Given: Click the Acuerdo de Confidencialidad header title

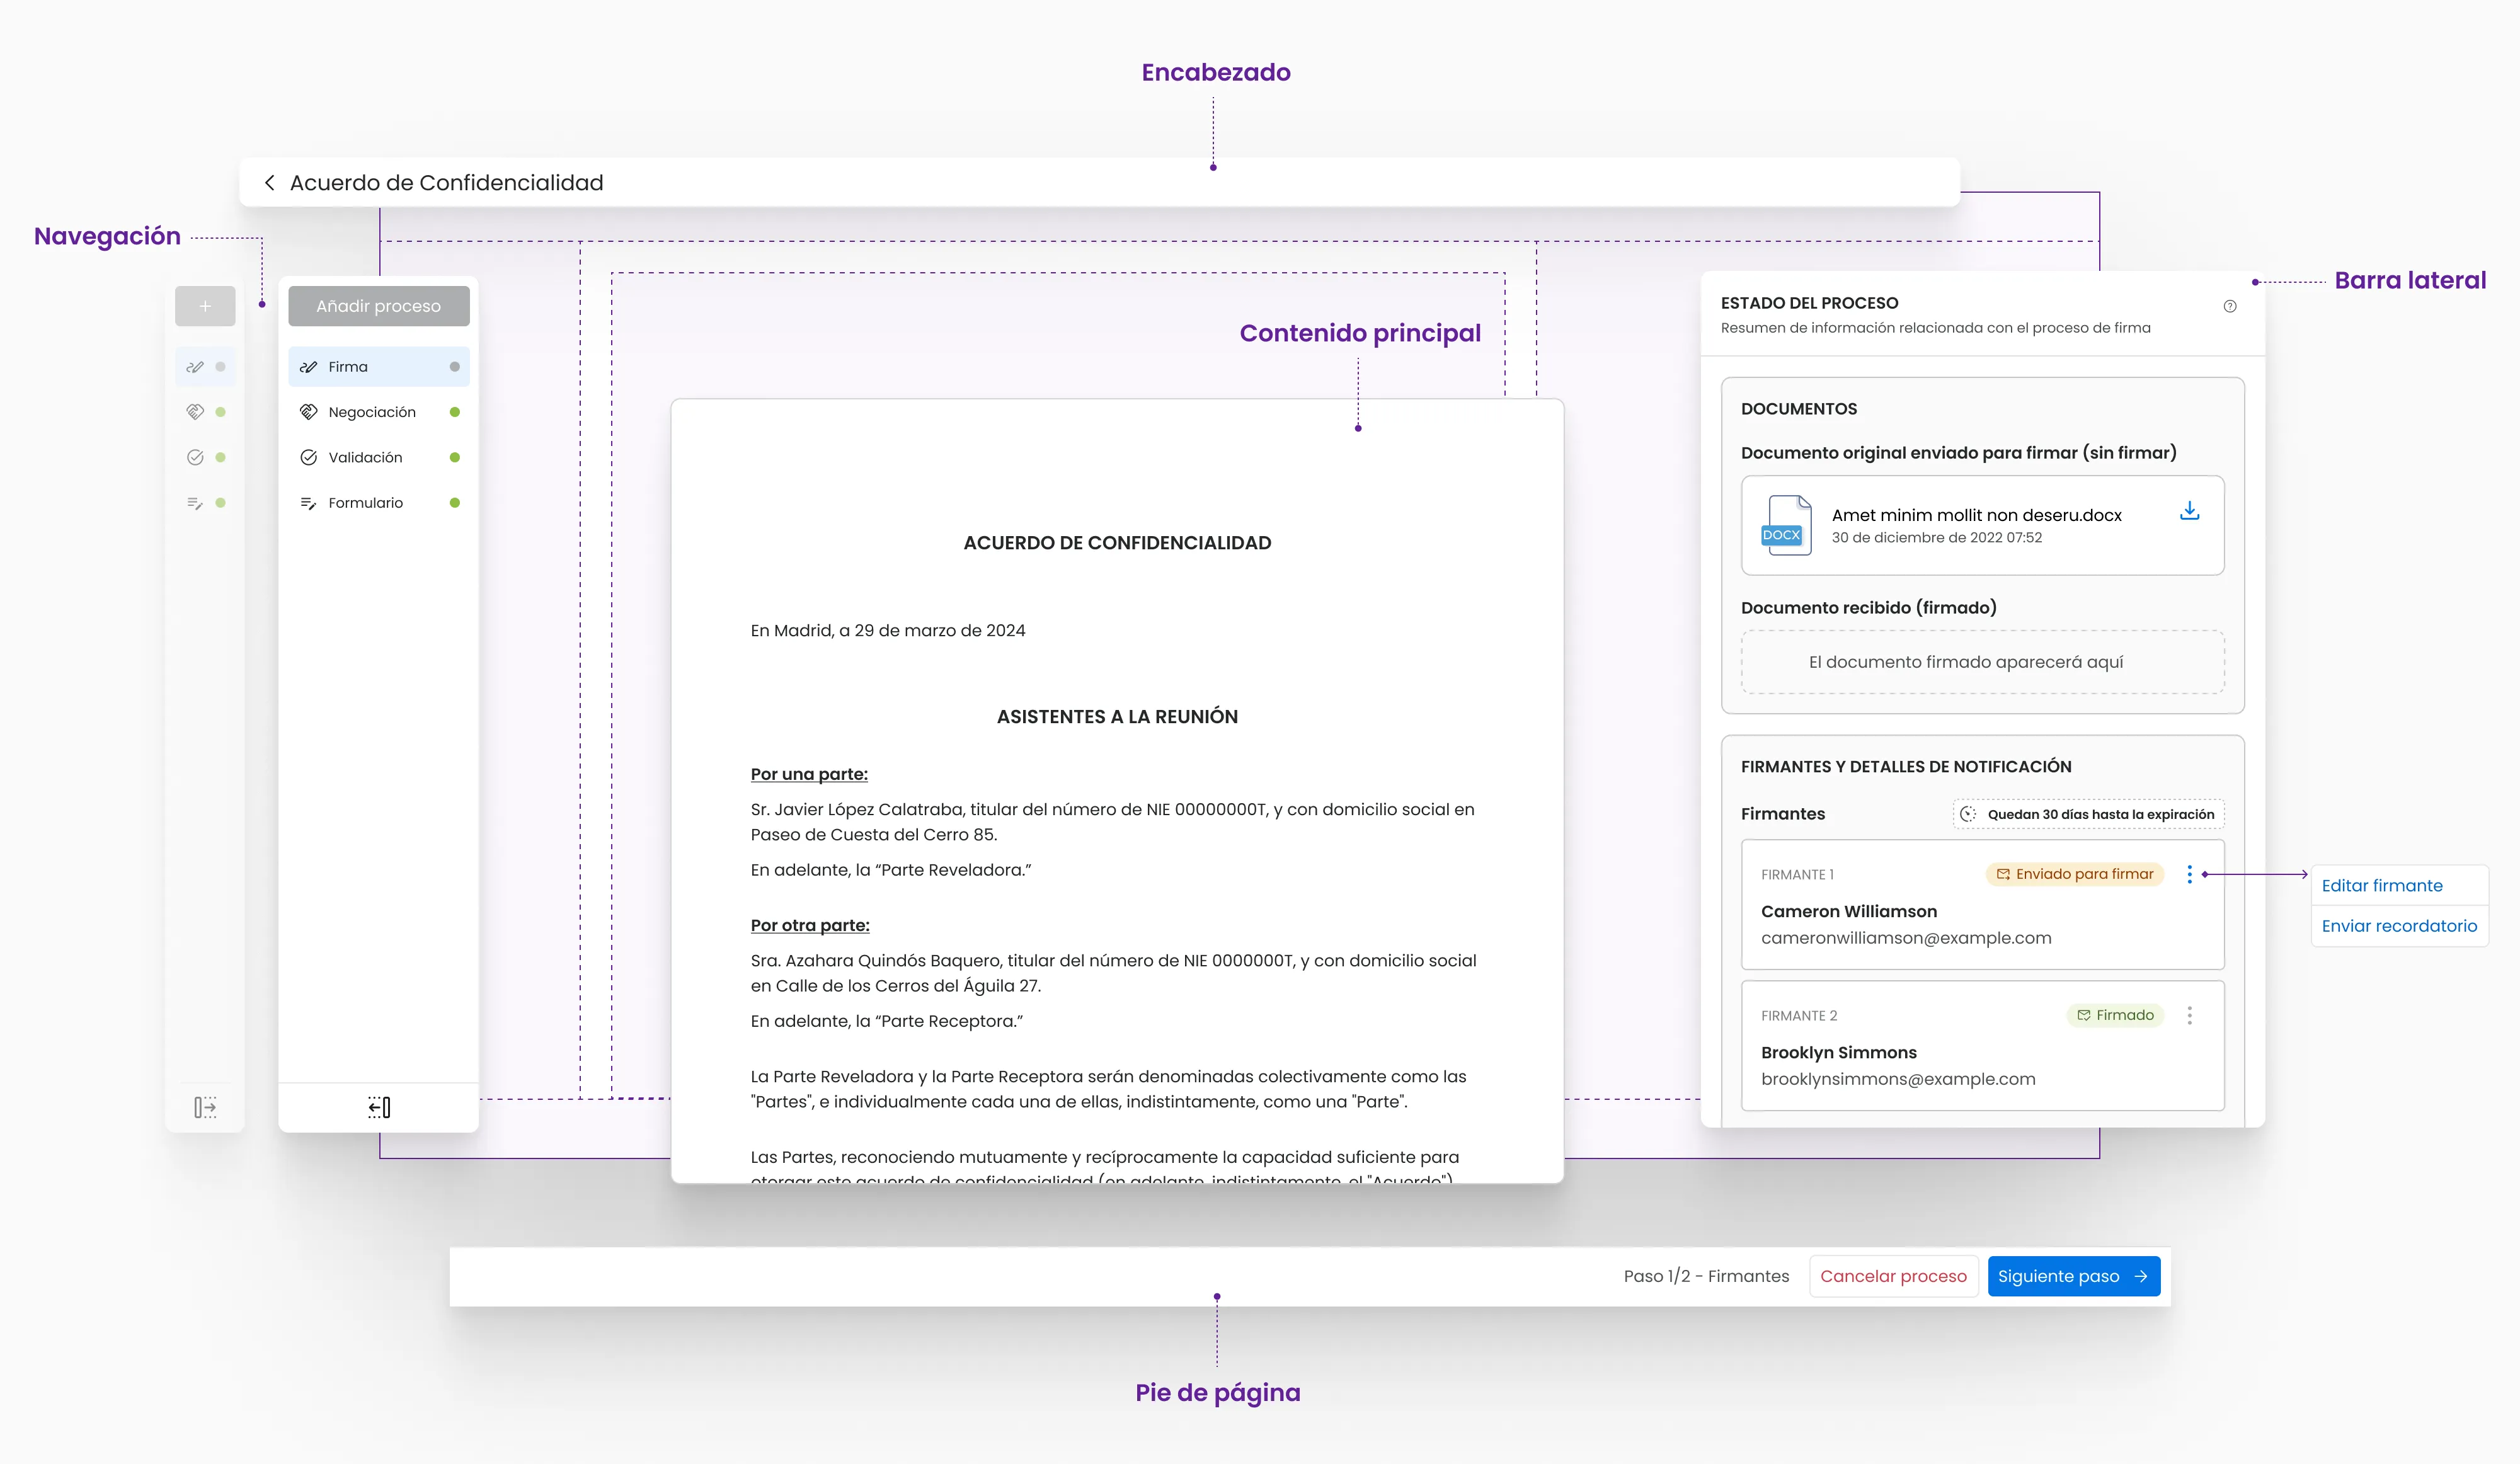Looking at the screenshot, I should [x=446, y=182].
